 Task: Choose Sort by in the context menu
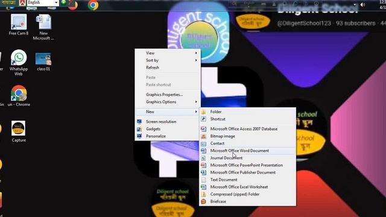[168, 60]
